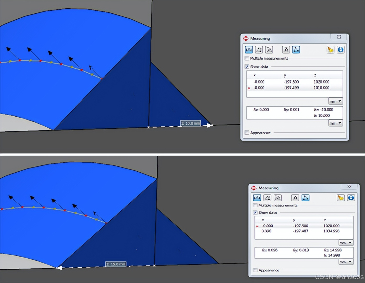Select radius measure icon in 14.998 mm Measuring dialog
The width and height of the screenshot is (365, 283).
[277, 198]
